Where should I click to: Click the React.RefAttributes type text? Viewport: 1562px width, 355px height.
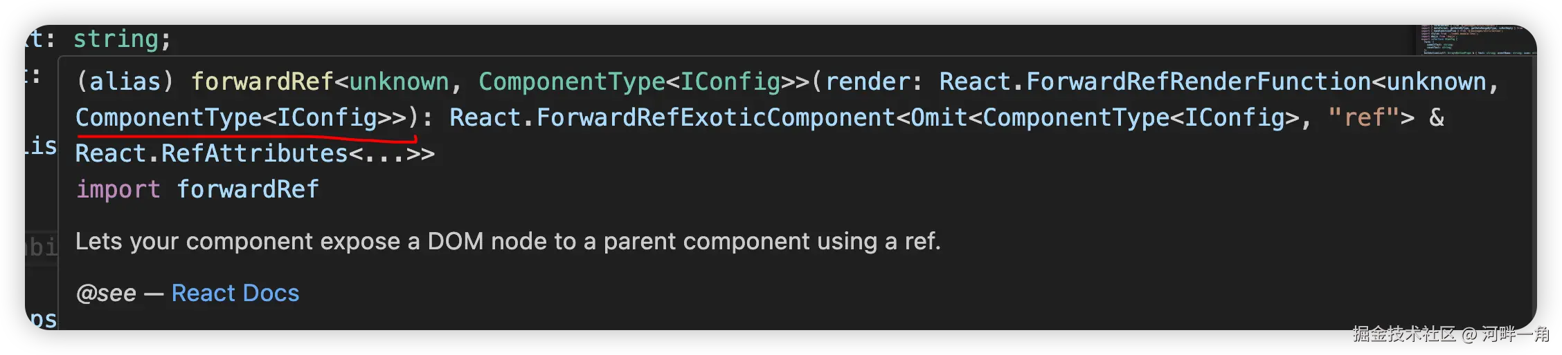[211, 154]
